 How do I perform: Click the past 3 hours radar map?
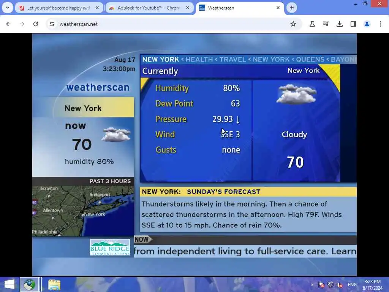(83, 211)
